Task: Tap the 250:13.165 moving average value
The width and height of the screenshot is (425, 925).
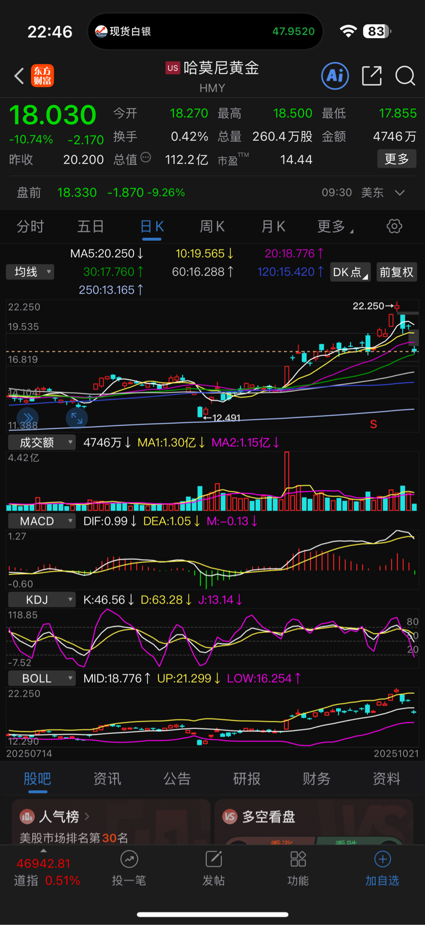Action: pos(111,290)
